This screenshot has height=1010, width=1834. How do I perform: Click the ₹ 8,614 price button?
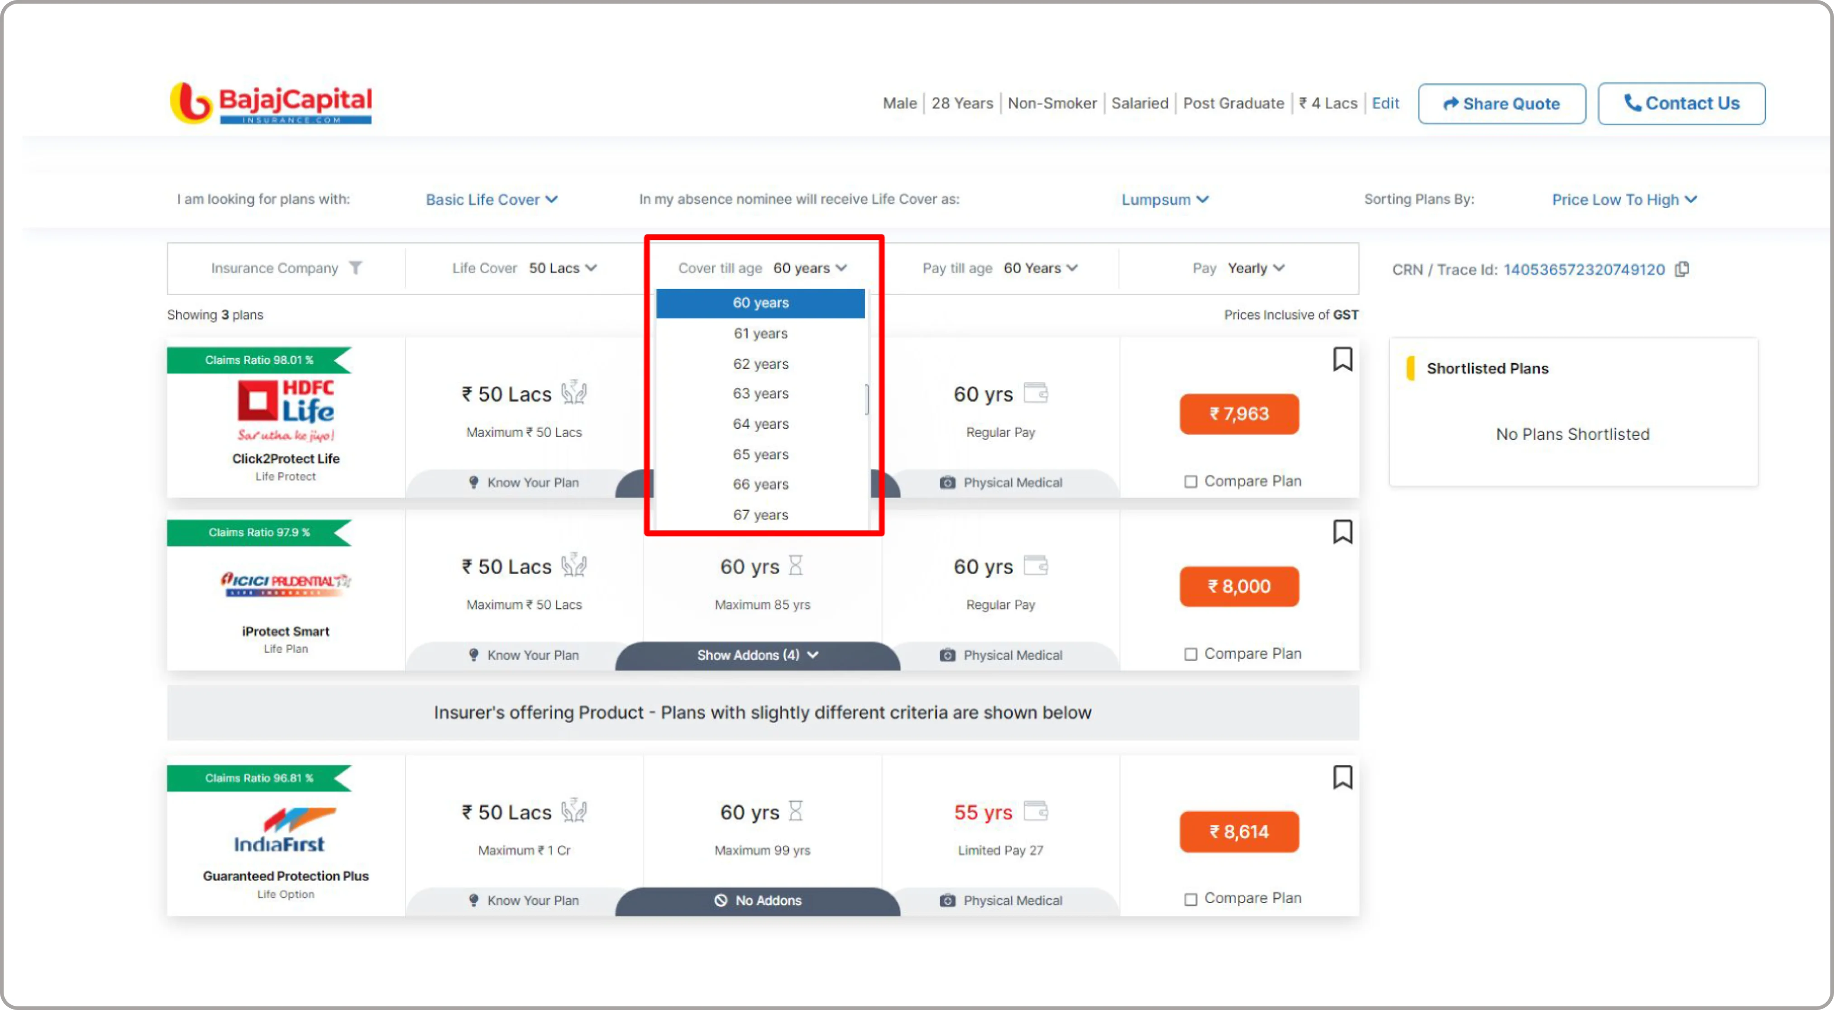(1239, 831)
